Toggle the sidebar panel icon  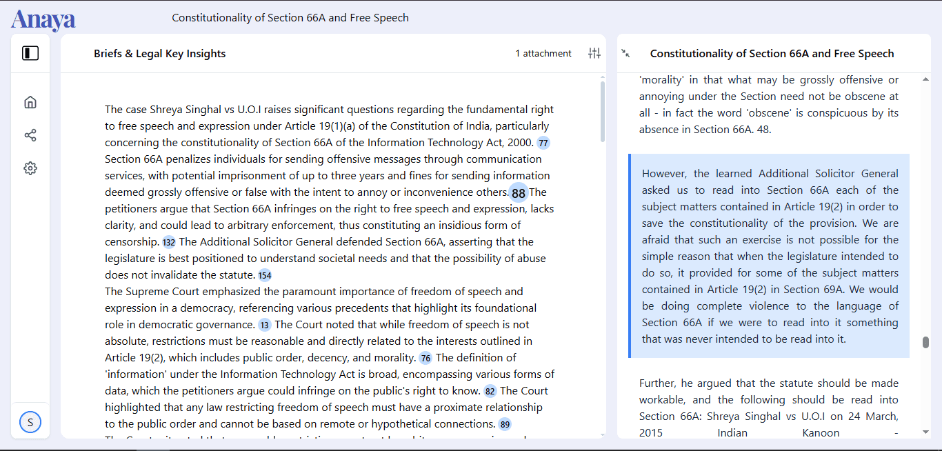pos(30,53)
